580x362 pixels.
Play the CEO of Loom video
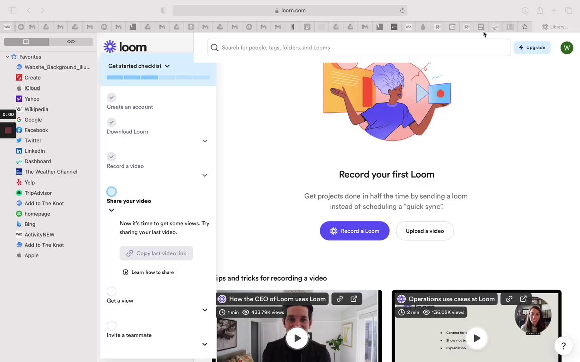pyautogui.click(x=297, y=338)
